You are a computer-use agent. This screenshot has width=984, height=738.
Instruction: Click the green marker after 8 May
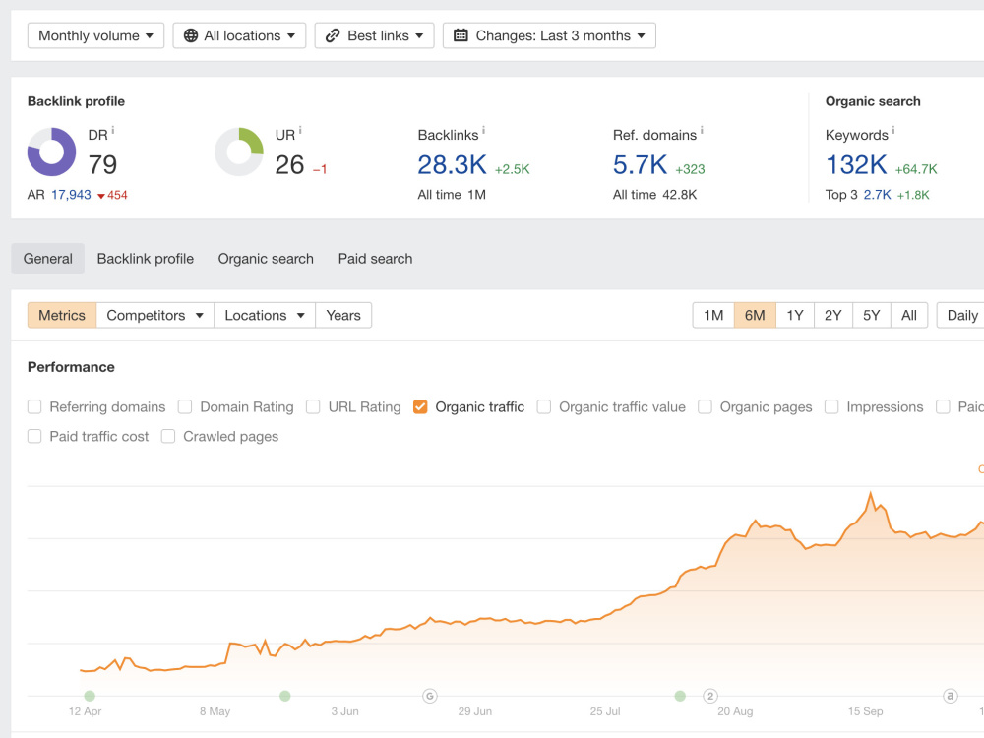[x=285, y=696]
